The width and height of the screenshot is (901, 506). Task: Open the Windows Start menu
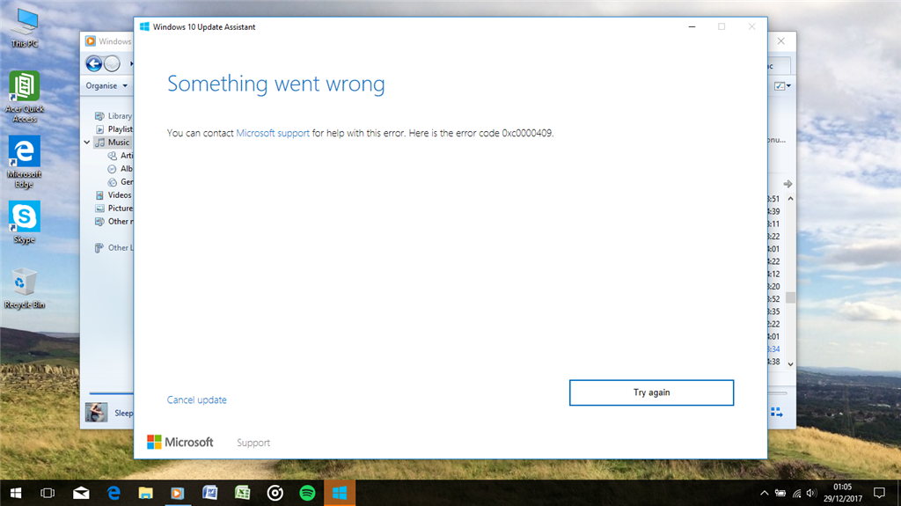click(16, 493)
